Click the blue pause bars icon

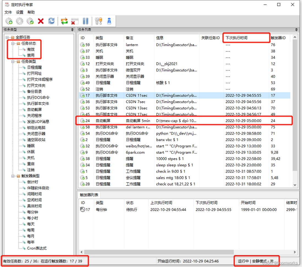pyautogui.click(x=85, y=21)
